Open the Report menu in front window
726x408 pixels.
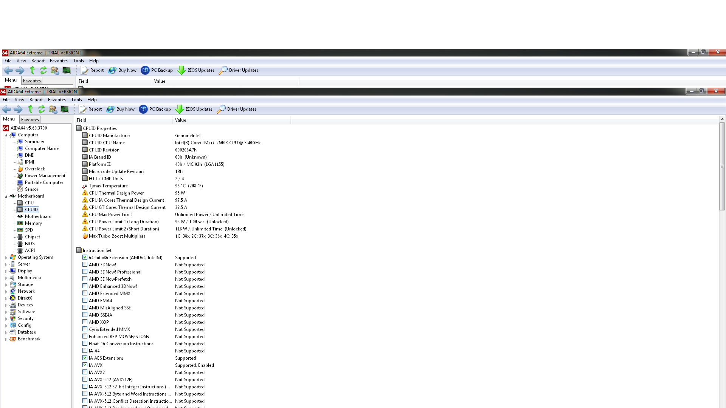[x=36, y=100]
